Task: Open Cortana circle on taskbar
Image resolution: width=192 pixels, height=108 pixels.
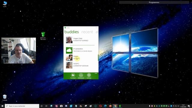Action: [x=41, y=106]
